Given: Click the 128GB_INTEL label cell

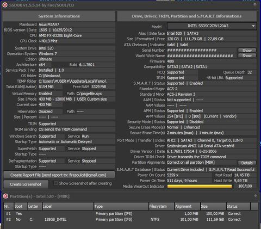Looking at the screenshot, I should click(x=55, y=219).
